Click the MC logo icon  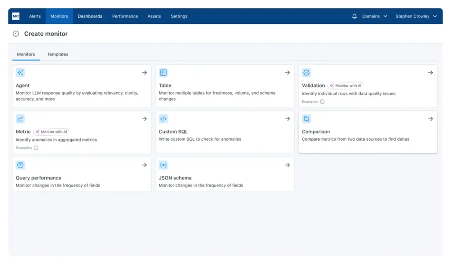(16, 16)
